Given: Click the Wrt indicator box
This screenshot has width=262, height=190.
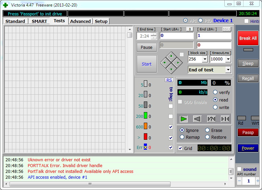Looking at the screenshot, I should coord(255,118).
